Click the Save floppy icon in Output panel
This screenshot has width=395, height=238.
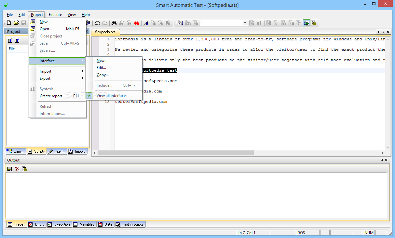coord(9,169)
